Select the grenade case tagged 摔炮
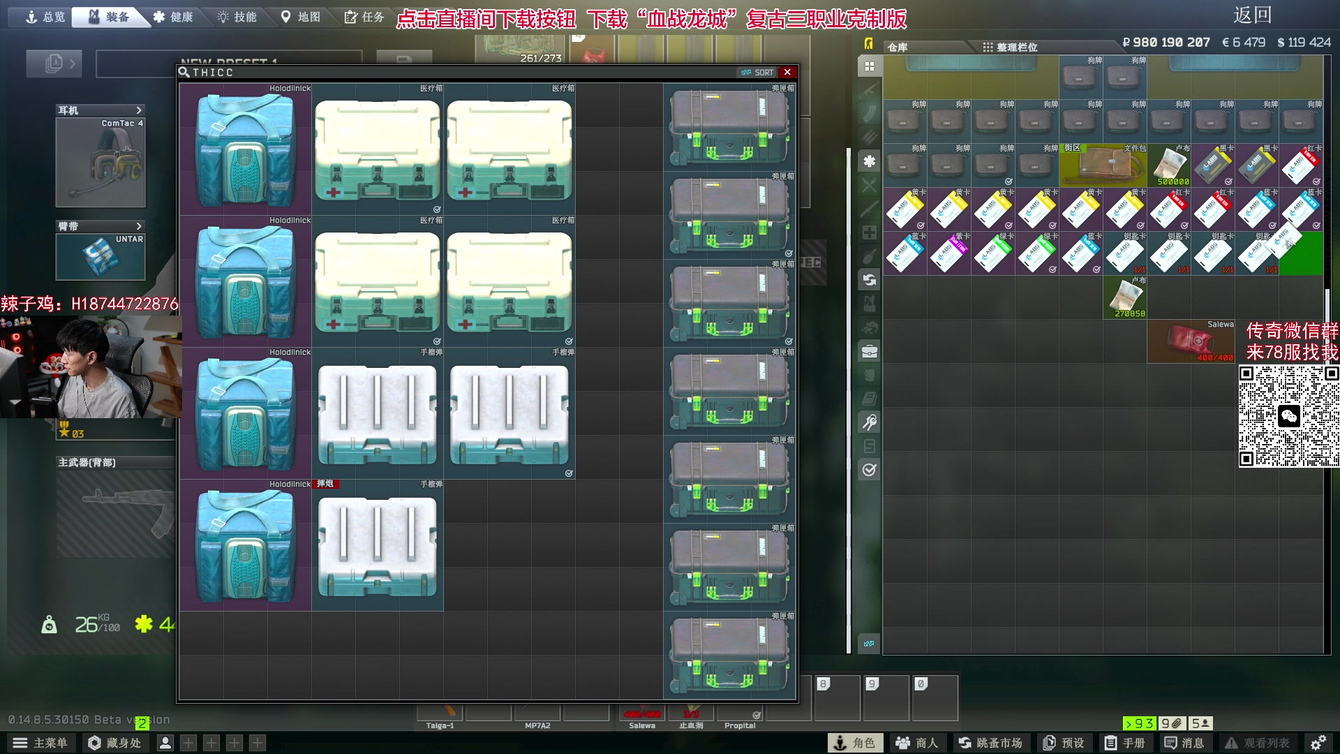Screen dimensions: 1340x754 point(378,545)
